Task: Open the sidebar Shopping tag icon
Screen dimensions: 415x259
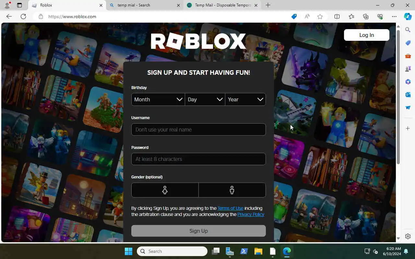Action: point(408,43)
